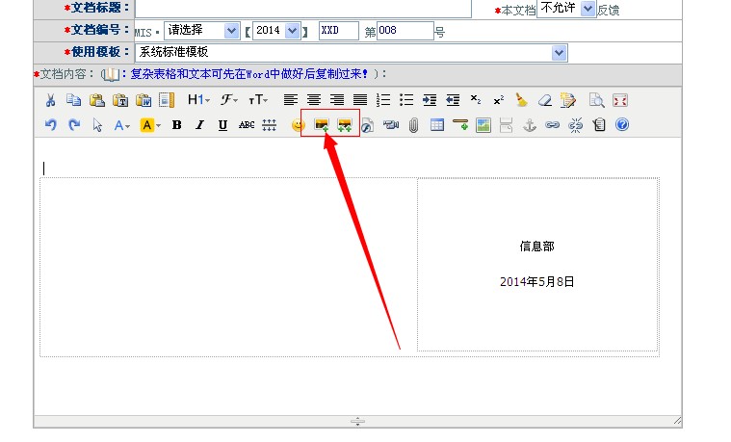The image size is (731, 442).
Task: Insert an emoticon with the smiley icon
Action: pyautogui.click(x=298, y=124)
